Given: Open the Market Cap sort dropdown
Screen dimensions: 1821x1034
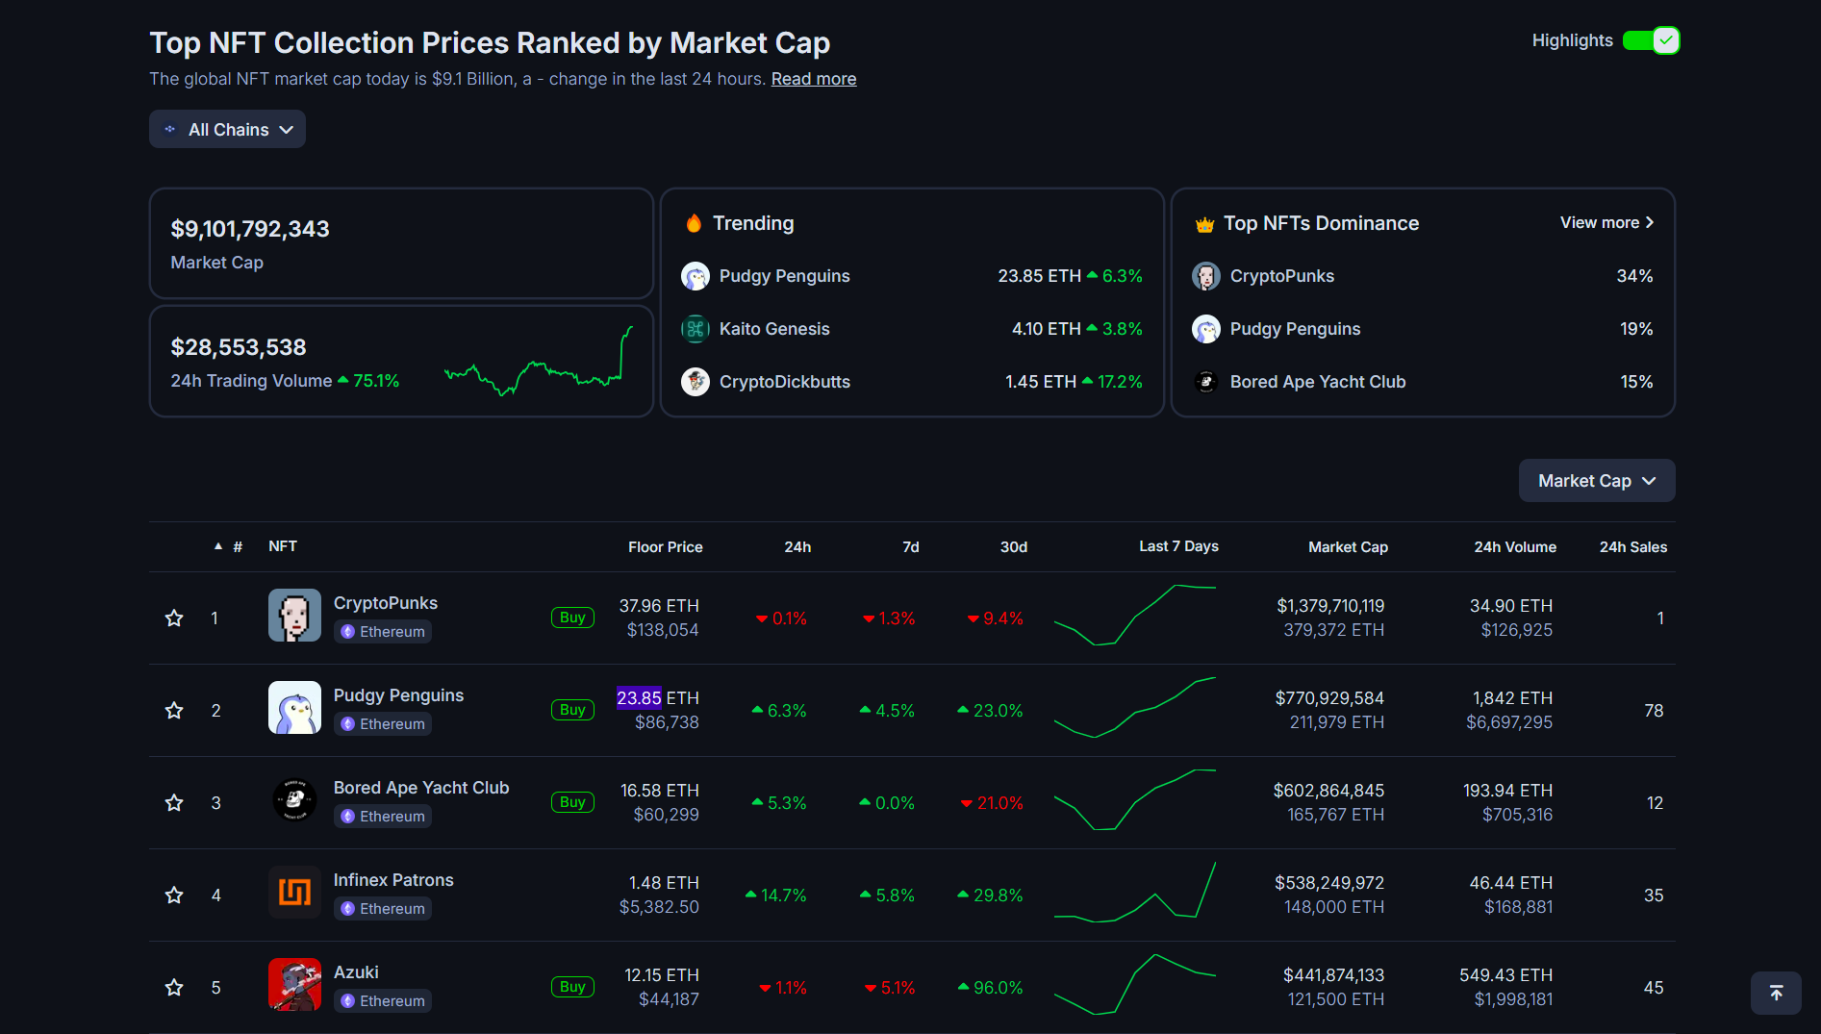Looking at the screenshot, I should pyautogui.click(x=1597, y=481).
